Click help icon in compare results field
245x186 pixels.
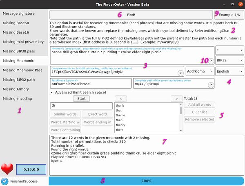(x=180, y=73)
